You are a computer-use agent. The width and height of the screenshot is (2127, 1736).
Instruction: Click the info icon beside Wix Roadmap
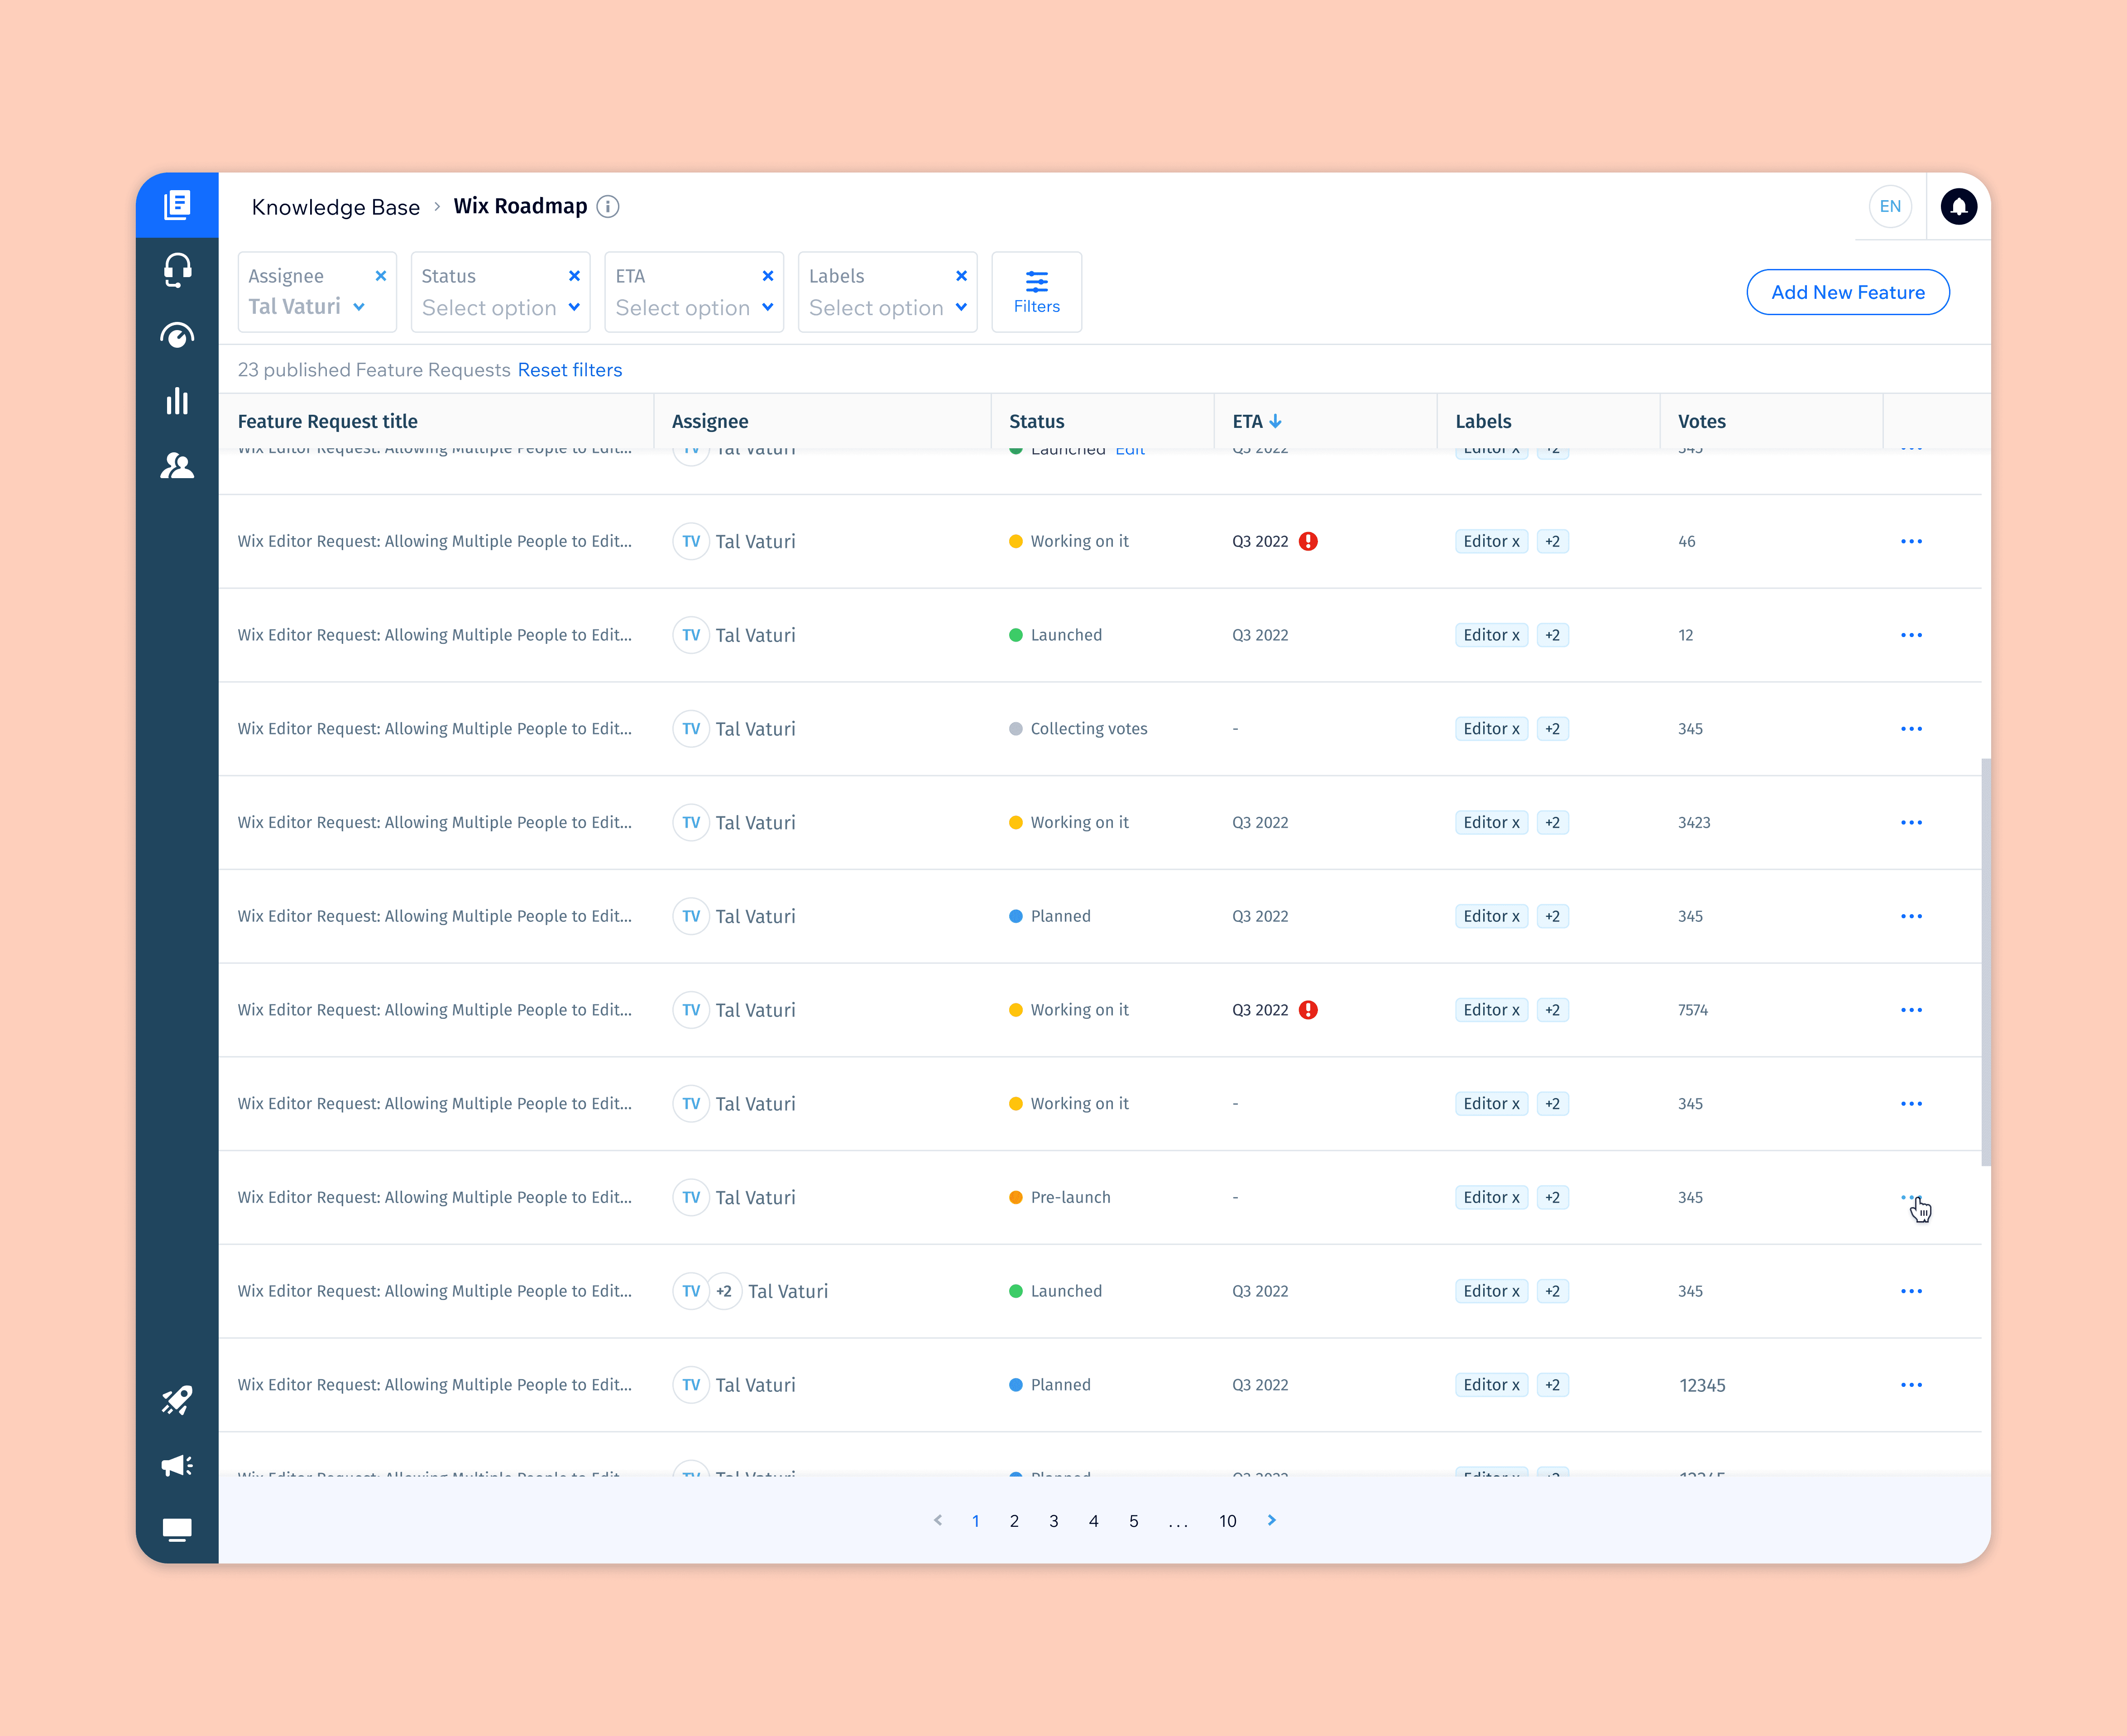point(608,206)
